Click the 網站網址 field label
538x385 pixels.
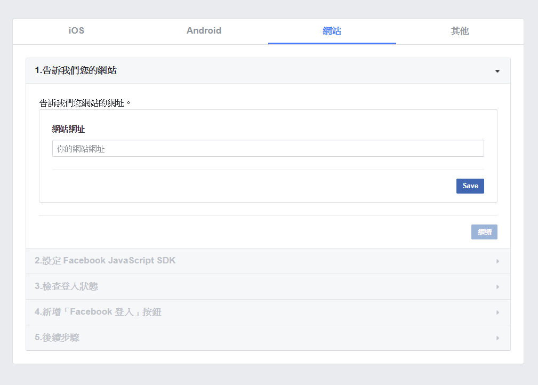pos(68,130)
